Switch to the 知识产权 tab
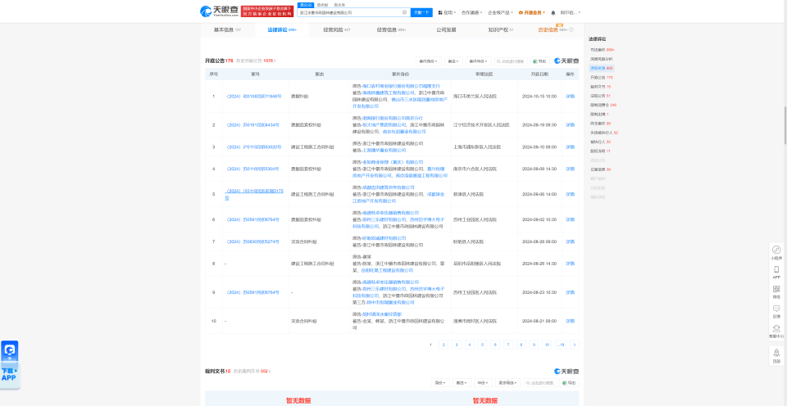This screenshot has height=406, width=787. (x=501, y=30)
